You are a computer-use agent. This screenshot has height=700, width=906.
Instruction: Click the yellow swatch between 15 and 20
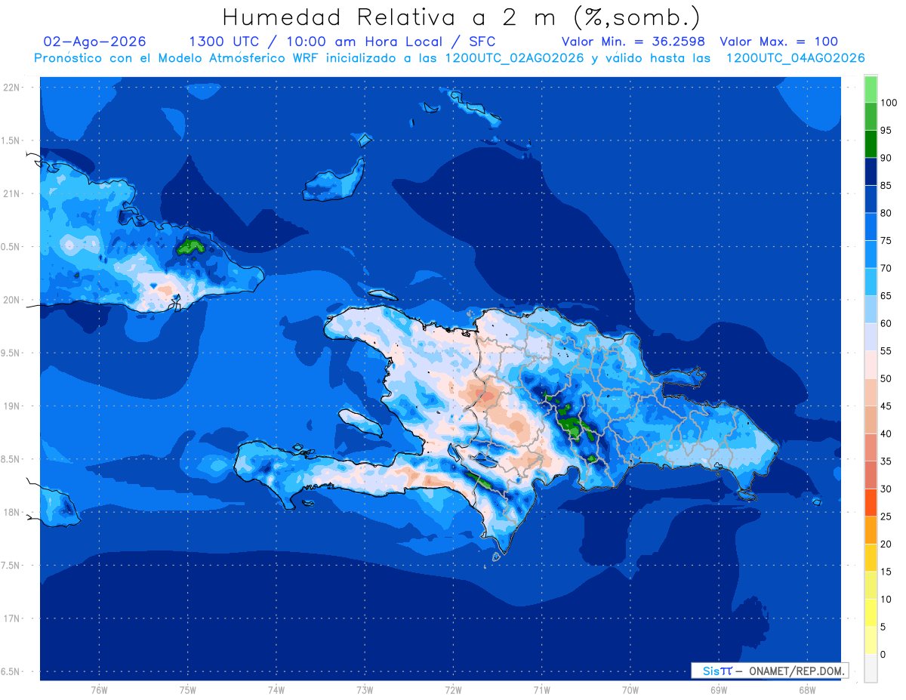tap(871, 557)
